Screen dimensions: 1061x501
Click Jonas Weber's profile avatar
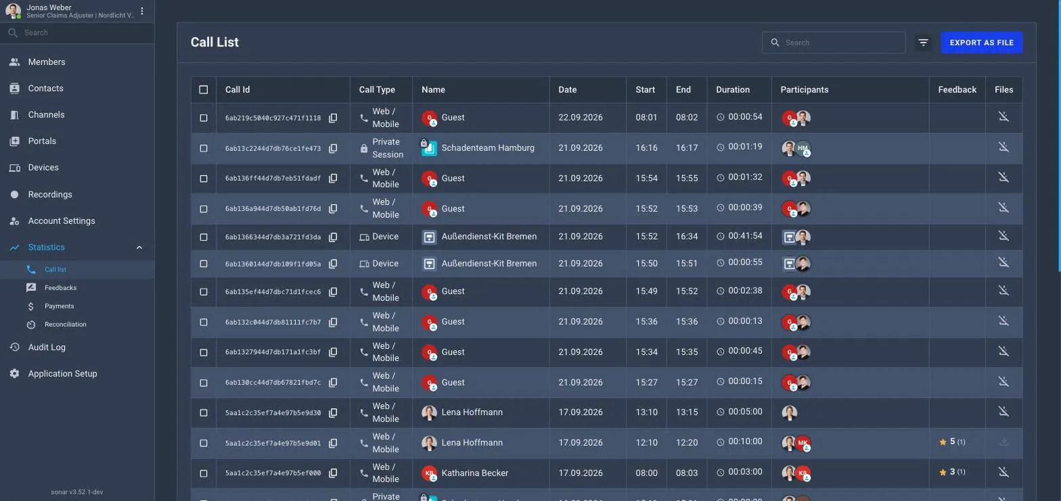(13, 11)
